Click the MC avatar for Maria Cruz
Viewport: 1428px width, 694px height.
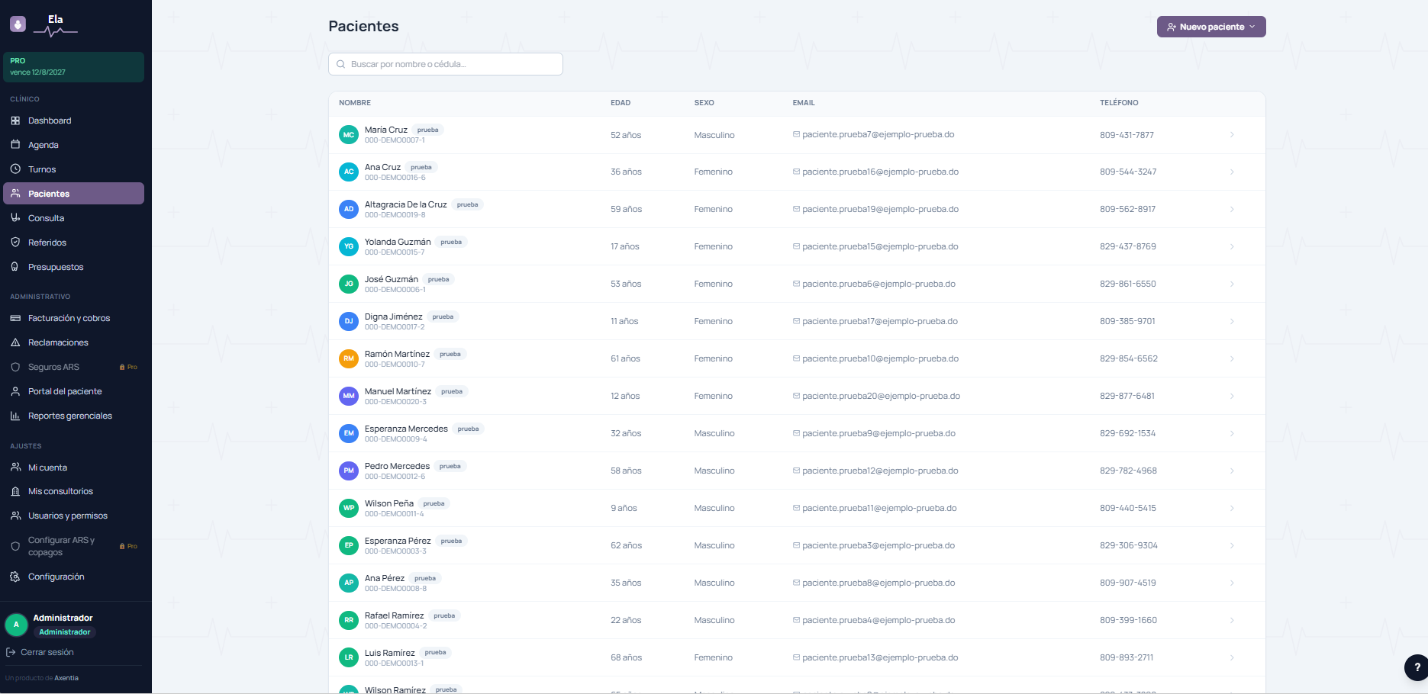(x=349, y=135)
